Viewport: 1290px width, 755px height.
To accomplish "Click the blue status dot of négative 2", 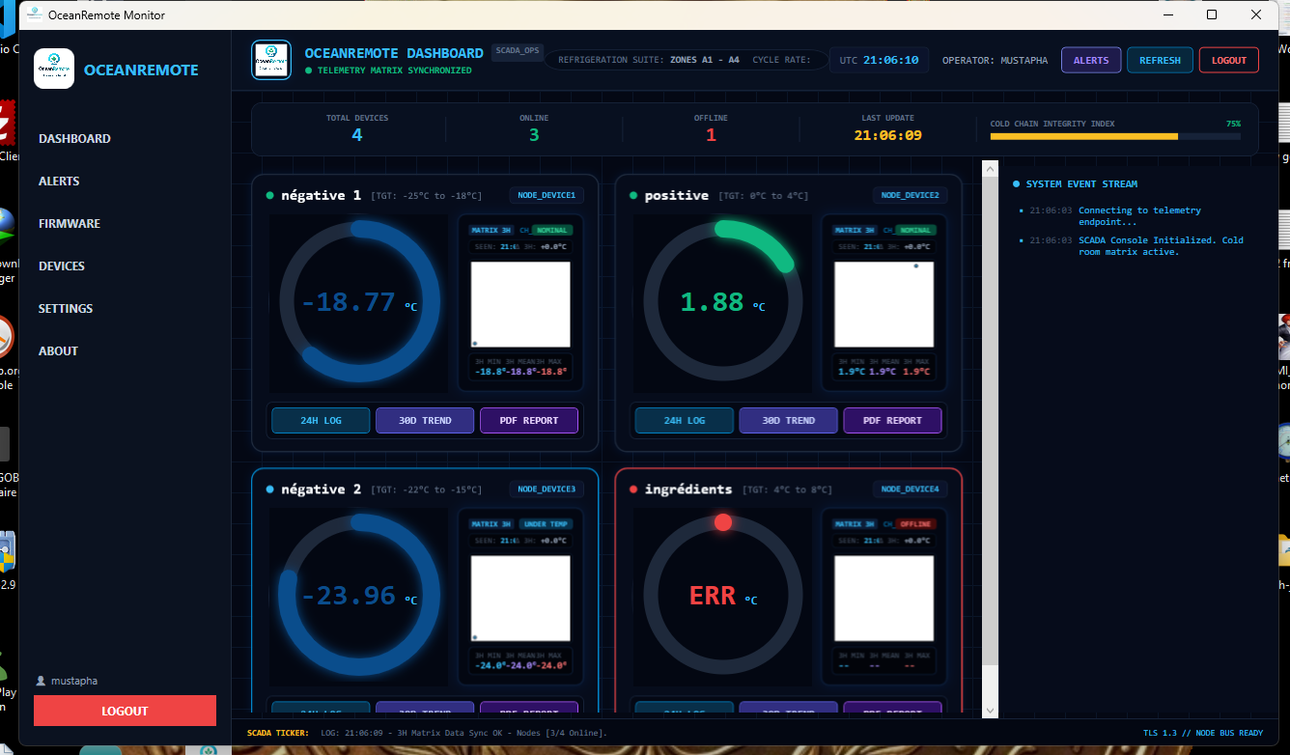I will click(x=270, y=489).
